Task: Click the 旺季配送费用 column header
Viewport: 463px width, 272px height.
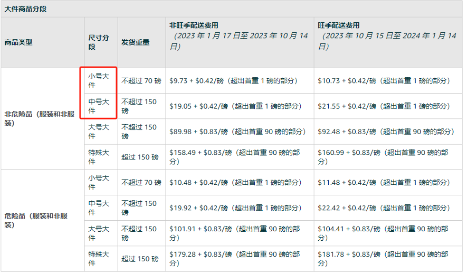Action: pos(338,25)
